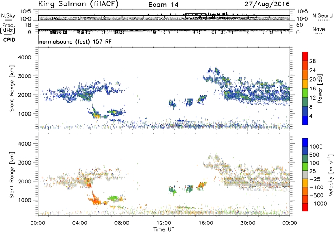Click '1000' on the velocity panel range axis
335x232 pixels.
[24, 200]
